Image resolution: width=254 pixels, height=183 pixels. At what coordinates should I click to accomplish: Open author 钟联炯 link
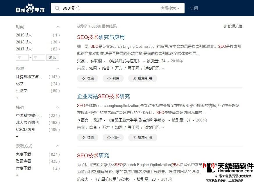point(96,61)
